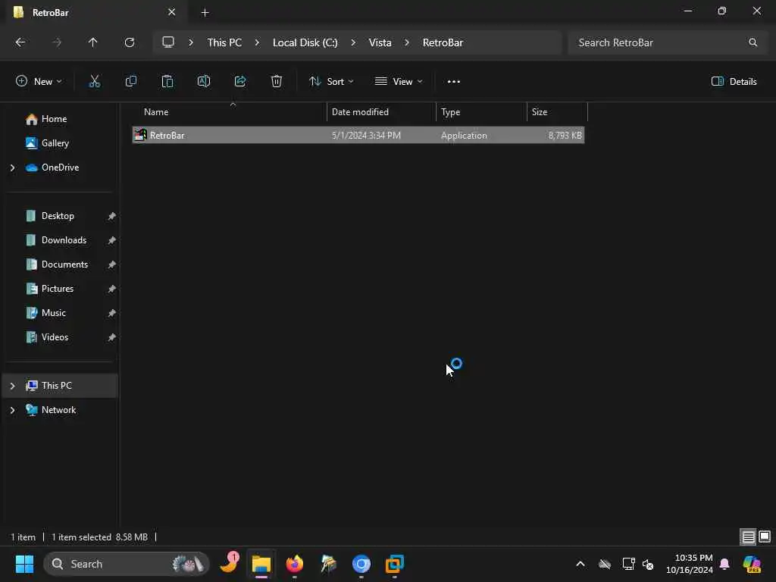Viewport: 776px width, 582px height.
Task: Open Downloads folder in sidebar
Action: click(x=64, y=240)
